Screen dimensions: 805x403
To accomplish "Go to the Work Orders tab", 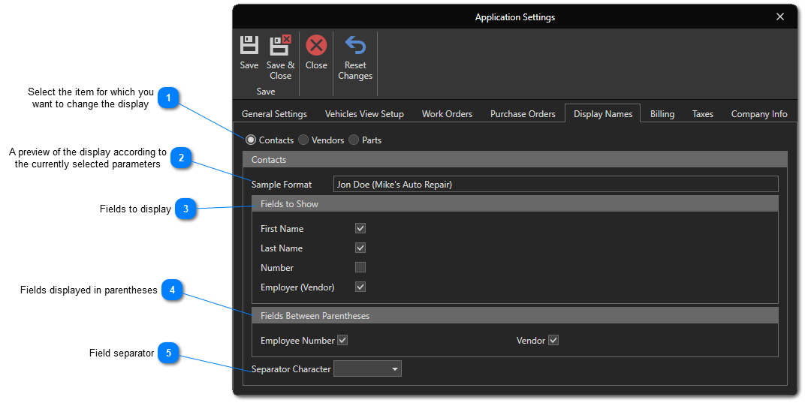I will click(x=447, y=114).
